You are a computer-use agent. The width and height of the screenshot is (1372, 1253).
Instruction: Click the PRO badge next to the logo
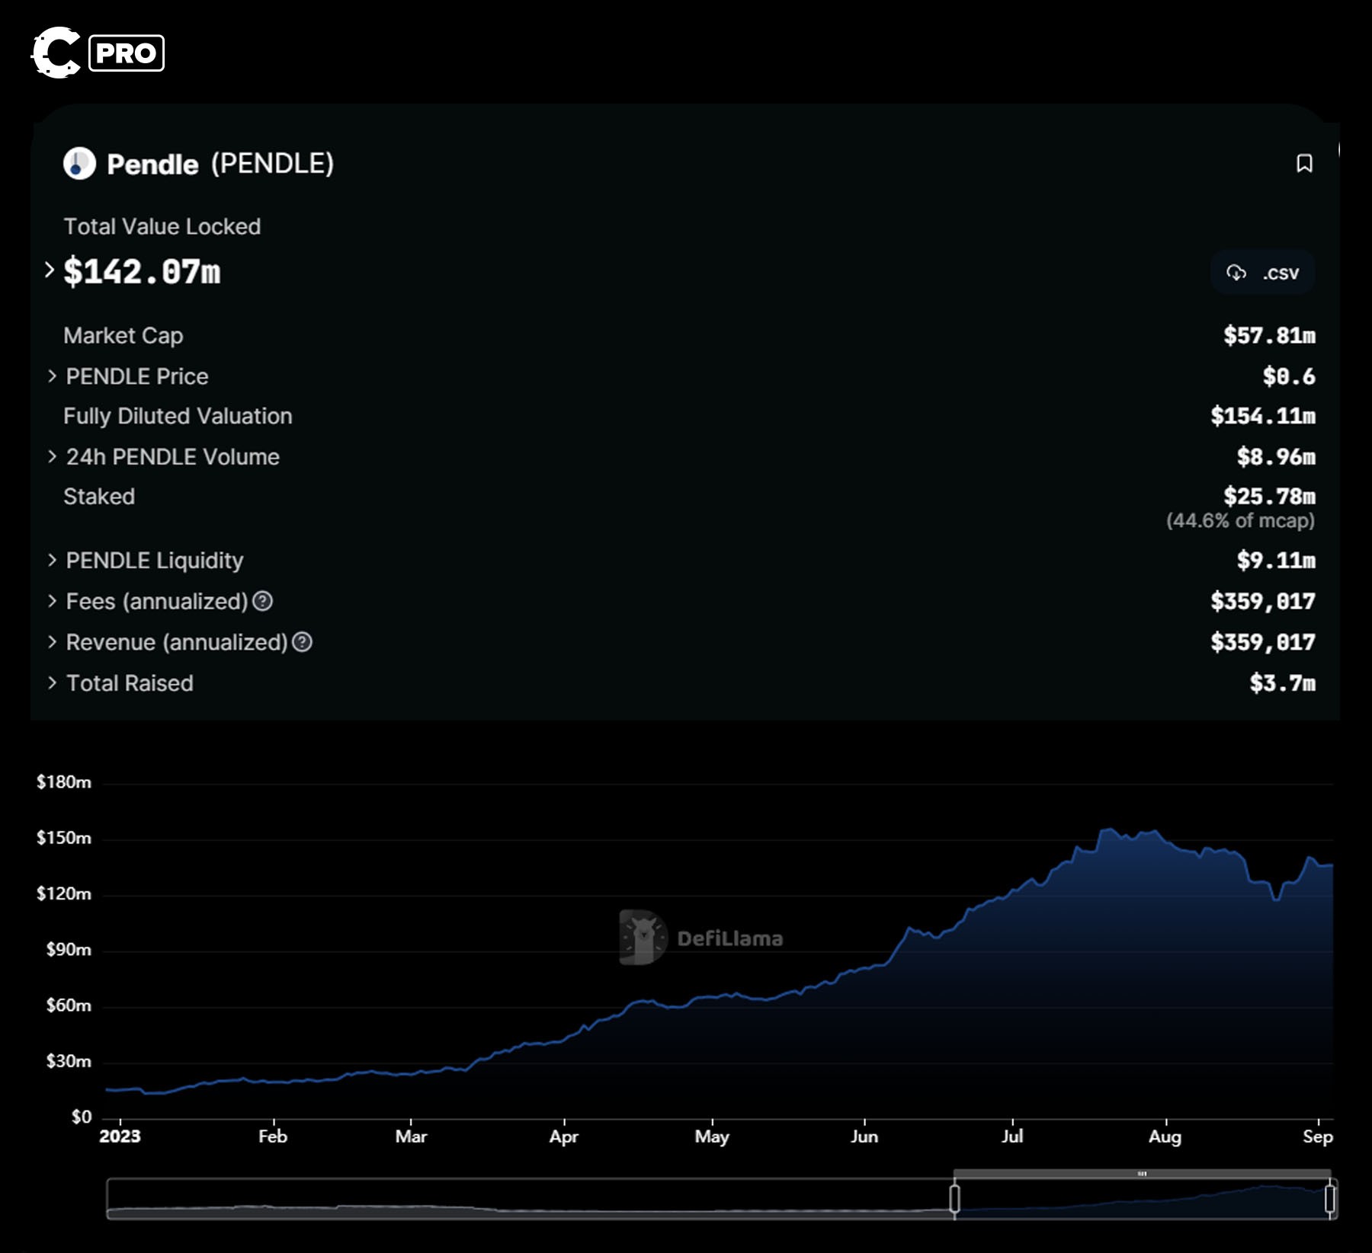127,53
